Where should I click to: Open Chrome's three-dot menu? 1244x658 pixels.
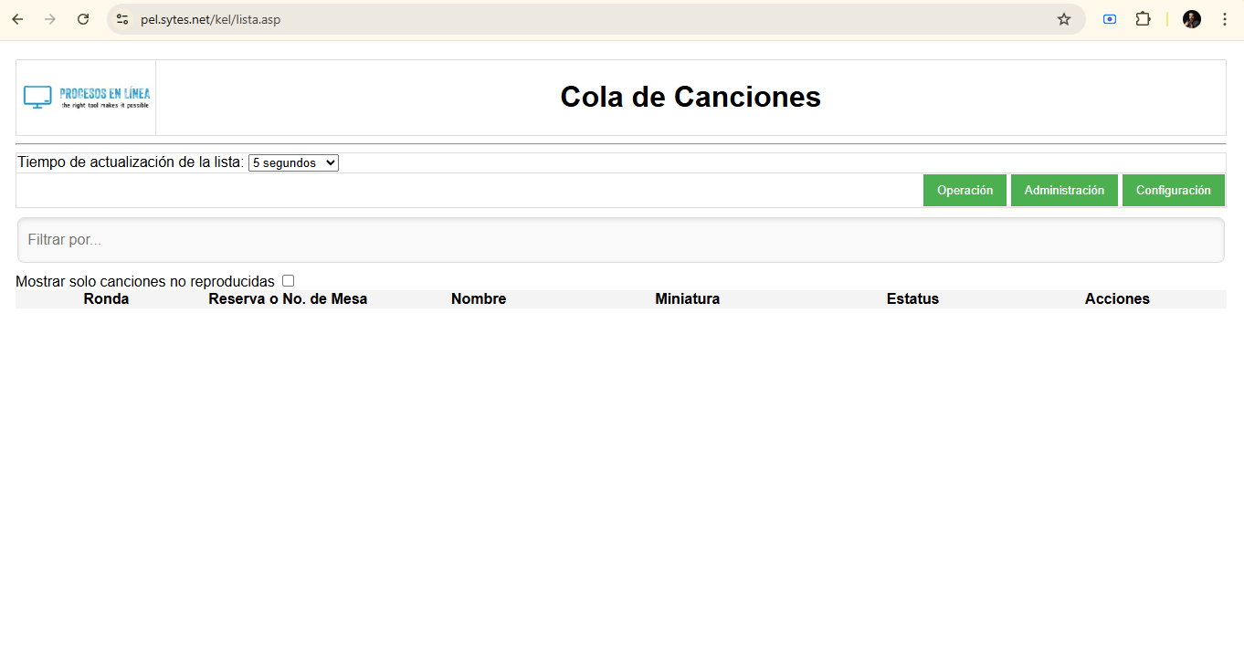coord(1224,19)
